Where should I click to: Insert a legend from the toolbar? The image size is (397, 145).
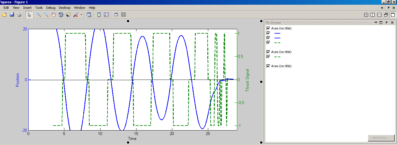pyautogui.click(x=106, y=14)
